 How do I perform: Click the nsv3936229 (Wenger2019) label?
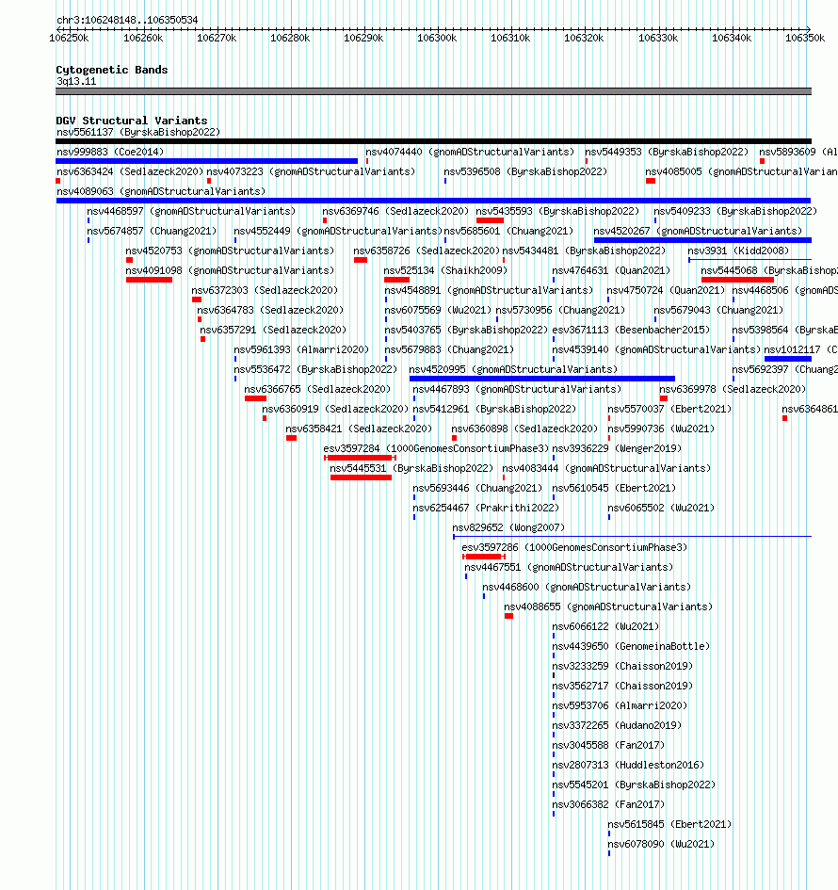tap(617, 448)
